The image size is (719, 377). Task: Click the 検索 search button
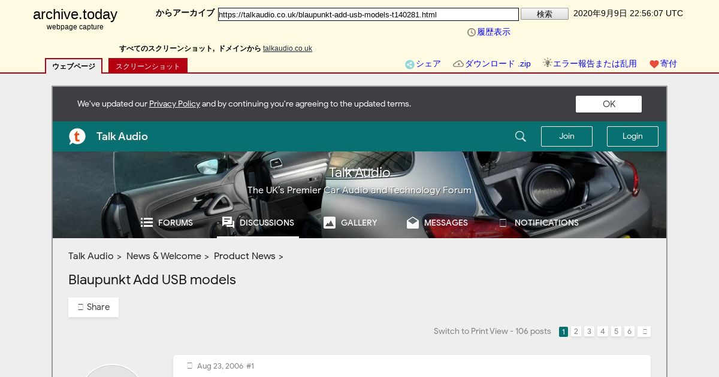pos(545,14)
